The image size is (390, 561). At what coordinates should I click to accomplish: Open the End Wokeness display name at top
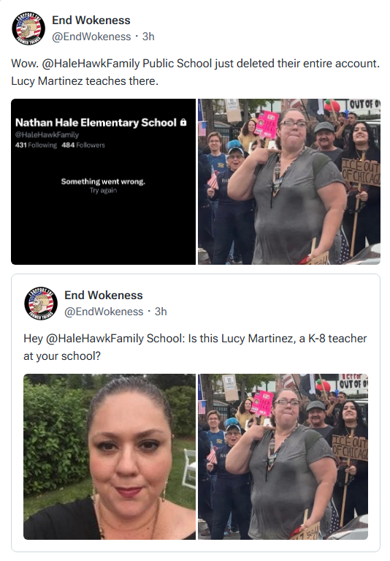click(91, 20)
